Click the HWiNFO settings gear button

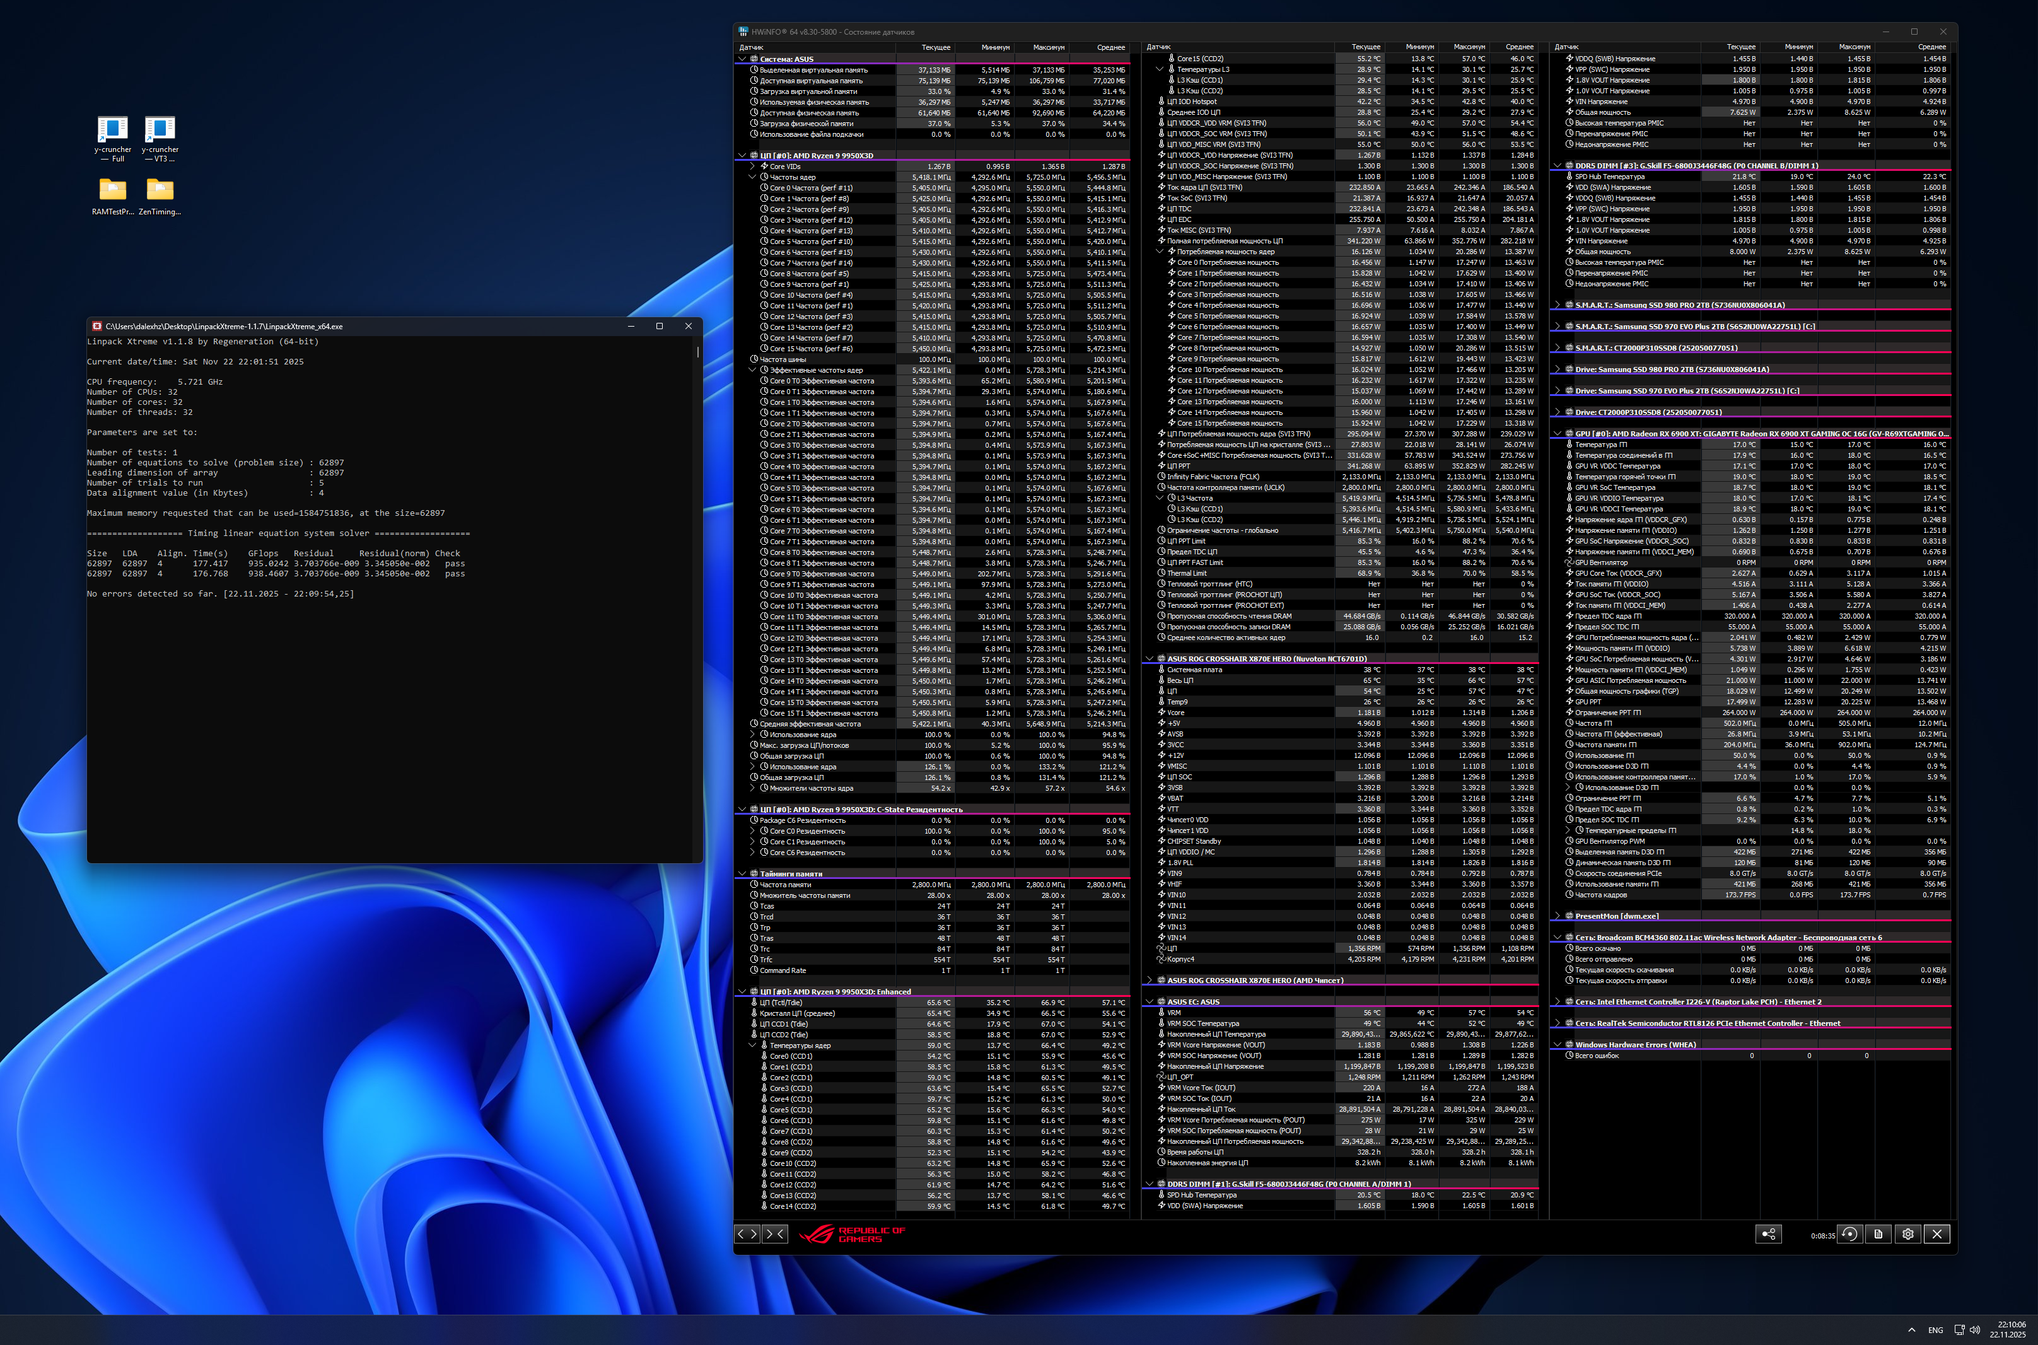1907,1233
